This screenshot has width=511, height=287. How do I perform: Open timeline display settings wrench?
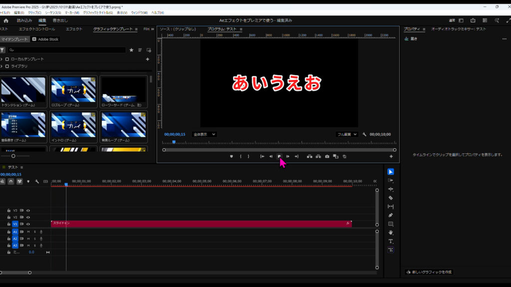(37, 181)
